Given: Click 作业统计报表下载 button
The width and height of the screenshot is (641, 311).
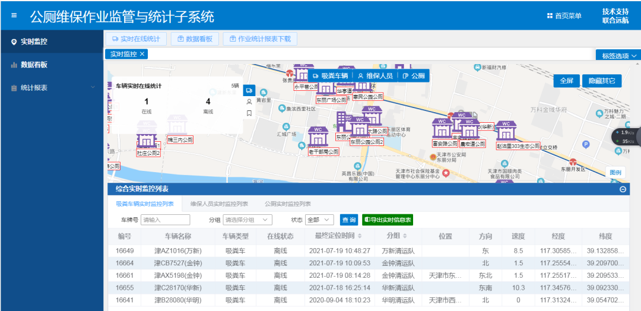Looking at the screenshot, I should (260, 39).
